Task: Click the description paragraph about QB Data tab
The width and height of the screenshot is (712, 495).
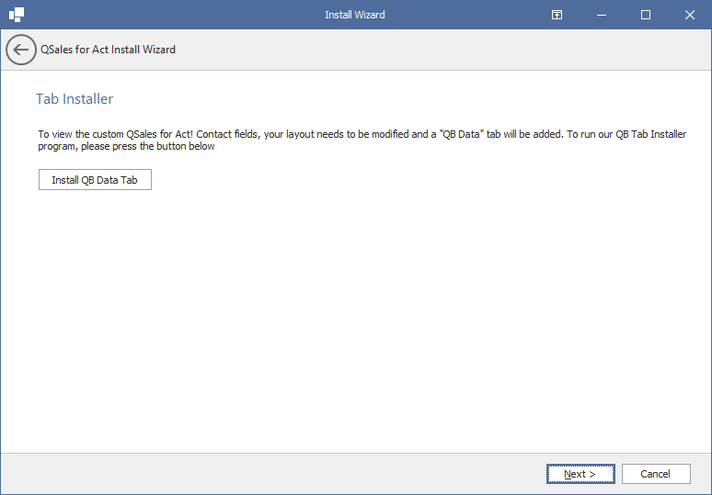Action: coord(362,141)
